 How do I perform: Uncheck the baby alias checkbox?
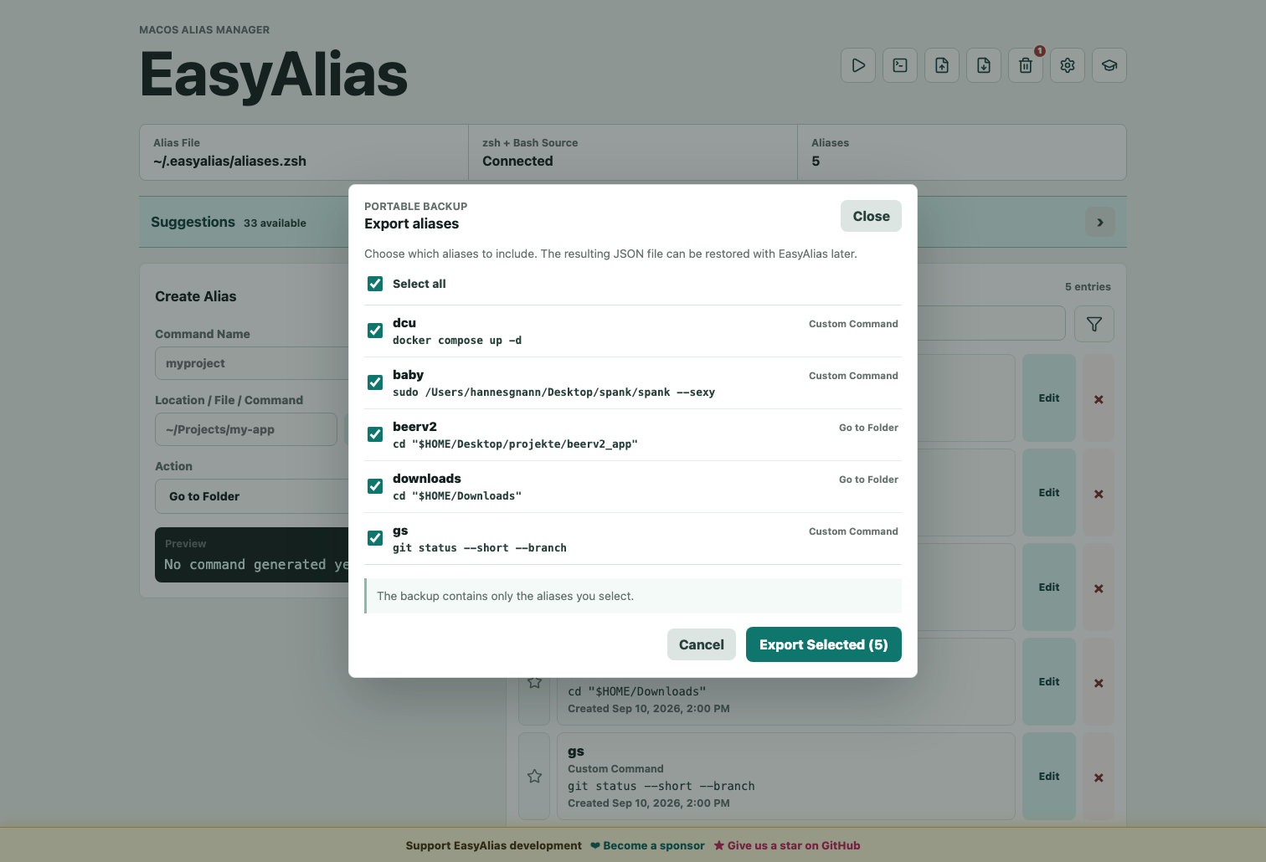pos(375,382)
